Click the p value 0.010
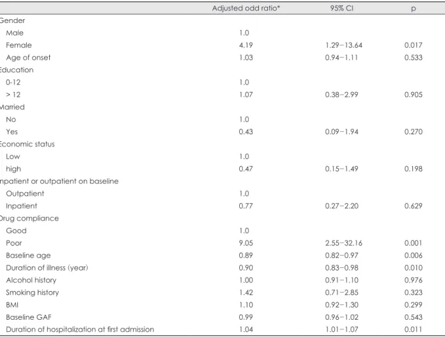This screenshot has height=337, width=445. (413, 268)
